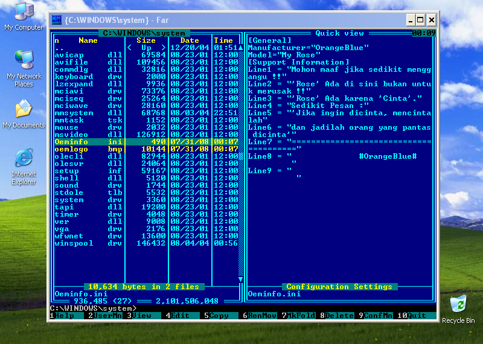Viewport: 483px width, 344px height.
Task: Select the sound drv file row
Action: [x=146, y=185]
